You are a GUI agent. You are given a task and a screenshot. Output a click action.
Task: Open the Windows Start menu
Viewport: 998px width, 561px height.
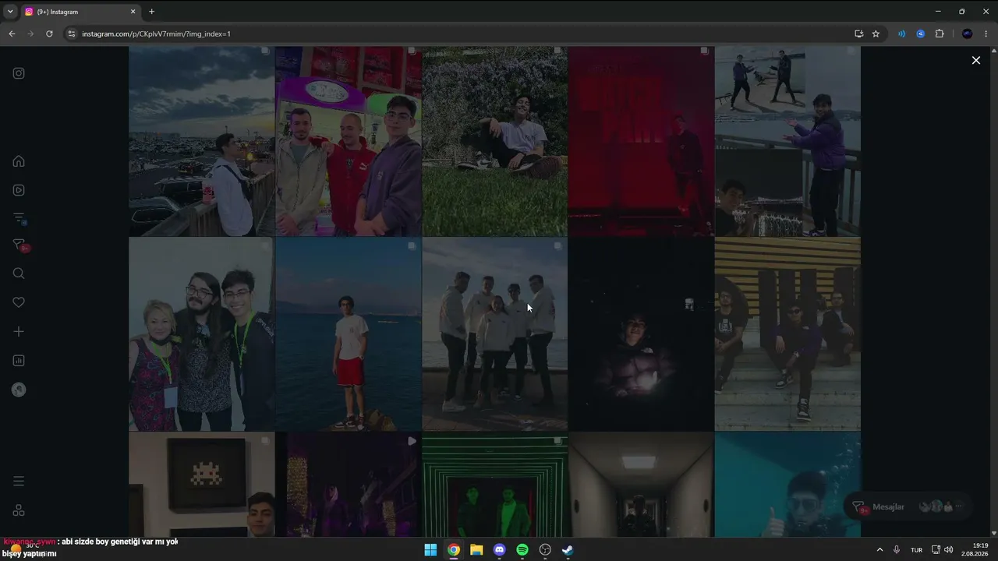click(430, 550)
